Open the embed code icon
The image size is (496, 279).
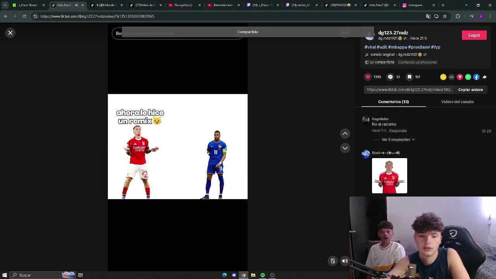pos(451,77)
